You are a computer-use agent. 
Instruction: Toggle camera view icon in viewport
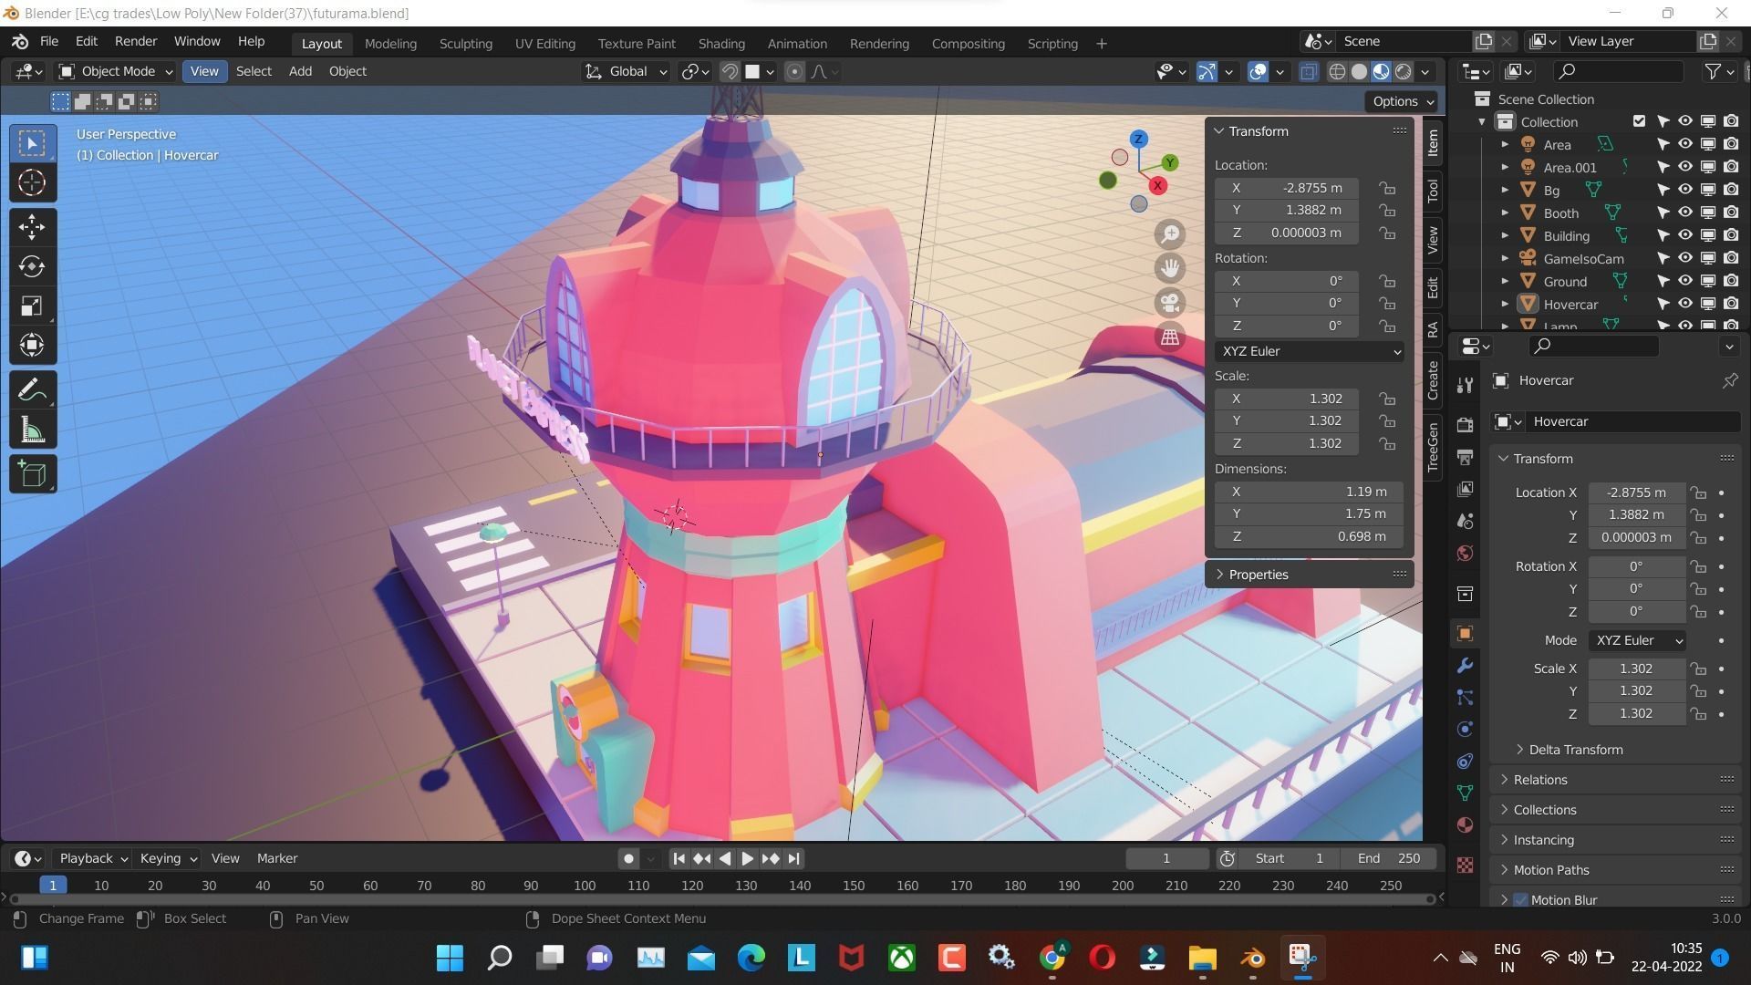coord(1170,303)
